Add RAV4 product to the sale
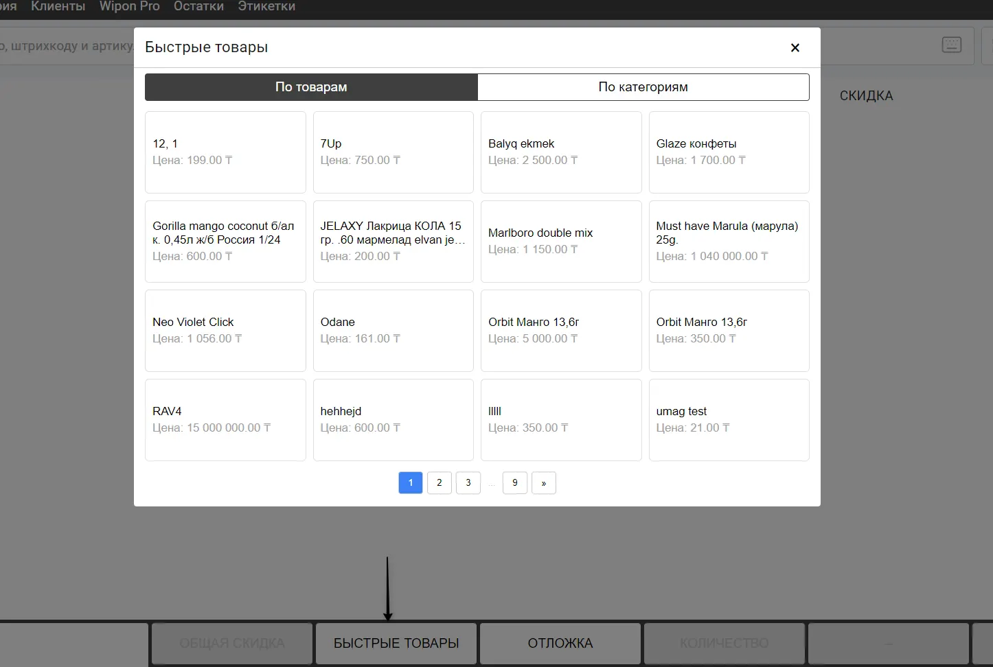The width and height of the screenshot is (993, 667). click(225, 420)
